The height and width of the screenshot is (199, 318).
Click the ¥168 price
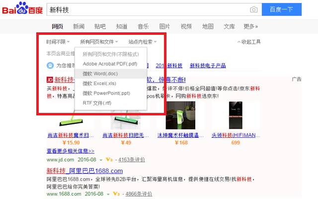click(181, 143)
